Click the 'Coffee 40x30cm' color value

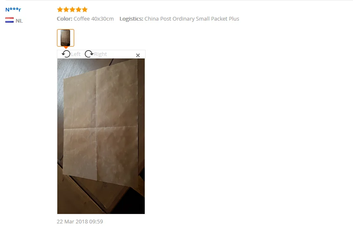tap(94, 19)
